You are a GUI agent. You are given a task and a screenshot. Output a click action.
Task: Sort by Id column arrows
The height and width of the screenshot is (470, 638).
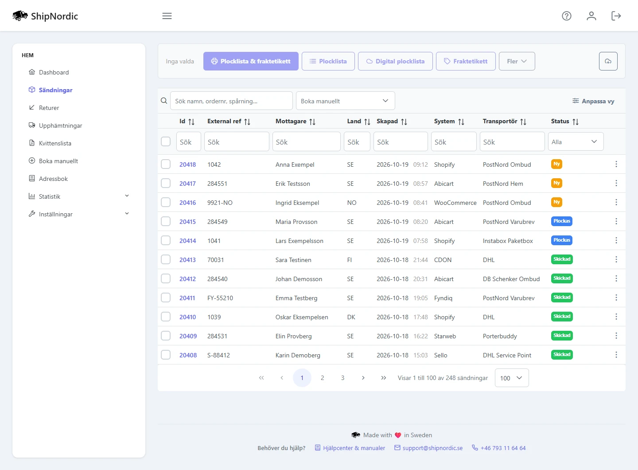pyautogui.click(x=191, y=121)
